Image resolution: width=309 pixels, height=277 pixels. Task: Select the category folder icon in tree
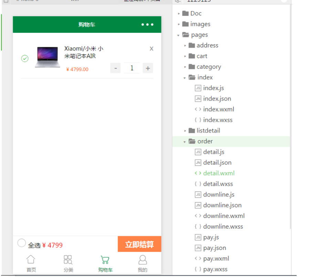tap(192, 67)
